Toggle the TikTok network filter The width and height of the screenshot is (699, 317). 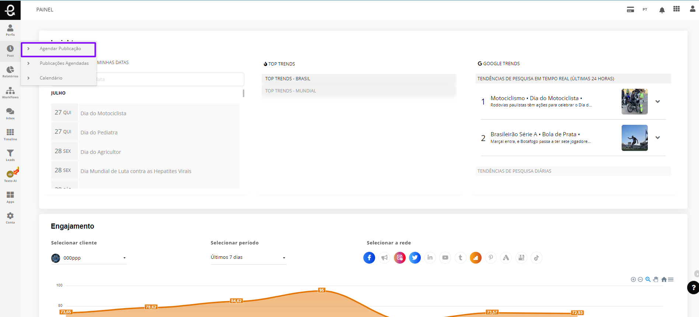(537, 258)
